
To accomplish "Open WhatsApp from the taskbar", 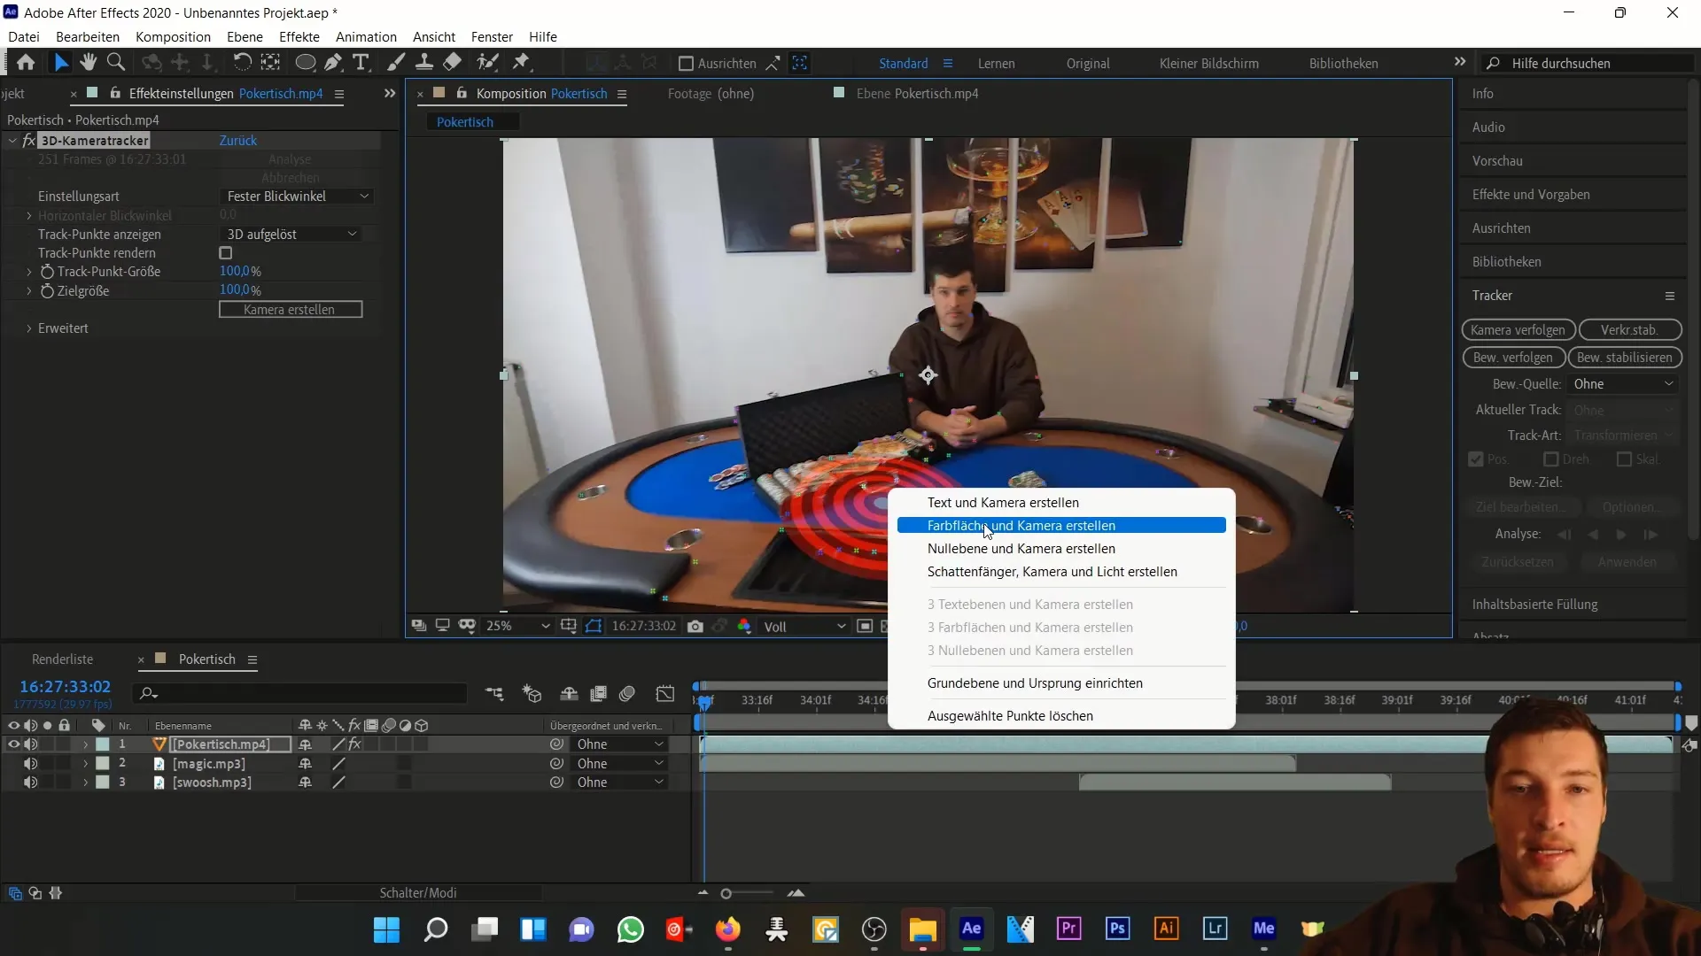I will click(x=631, y=929).
